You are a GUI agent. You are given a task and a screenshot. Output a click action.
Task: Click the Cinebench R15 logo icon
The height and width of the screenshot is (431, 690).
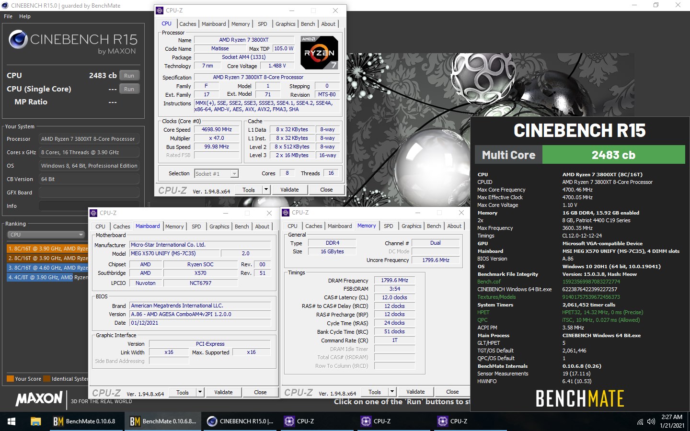(x=18, y=39)
